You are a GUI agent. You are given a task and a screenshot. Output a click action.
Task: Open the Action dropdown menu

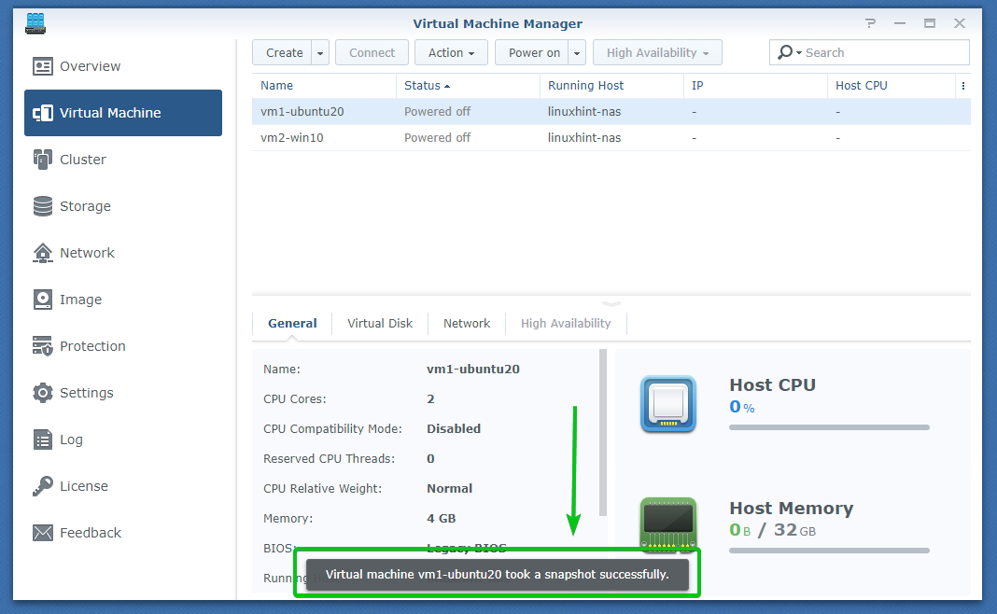click(451, 53)
